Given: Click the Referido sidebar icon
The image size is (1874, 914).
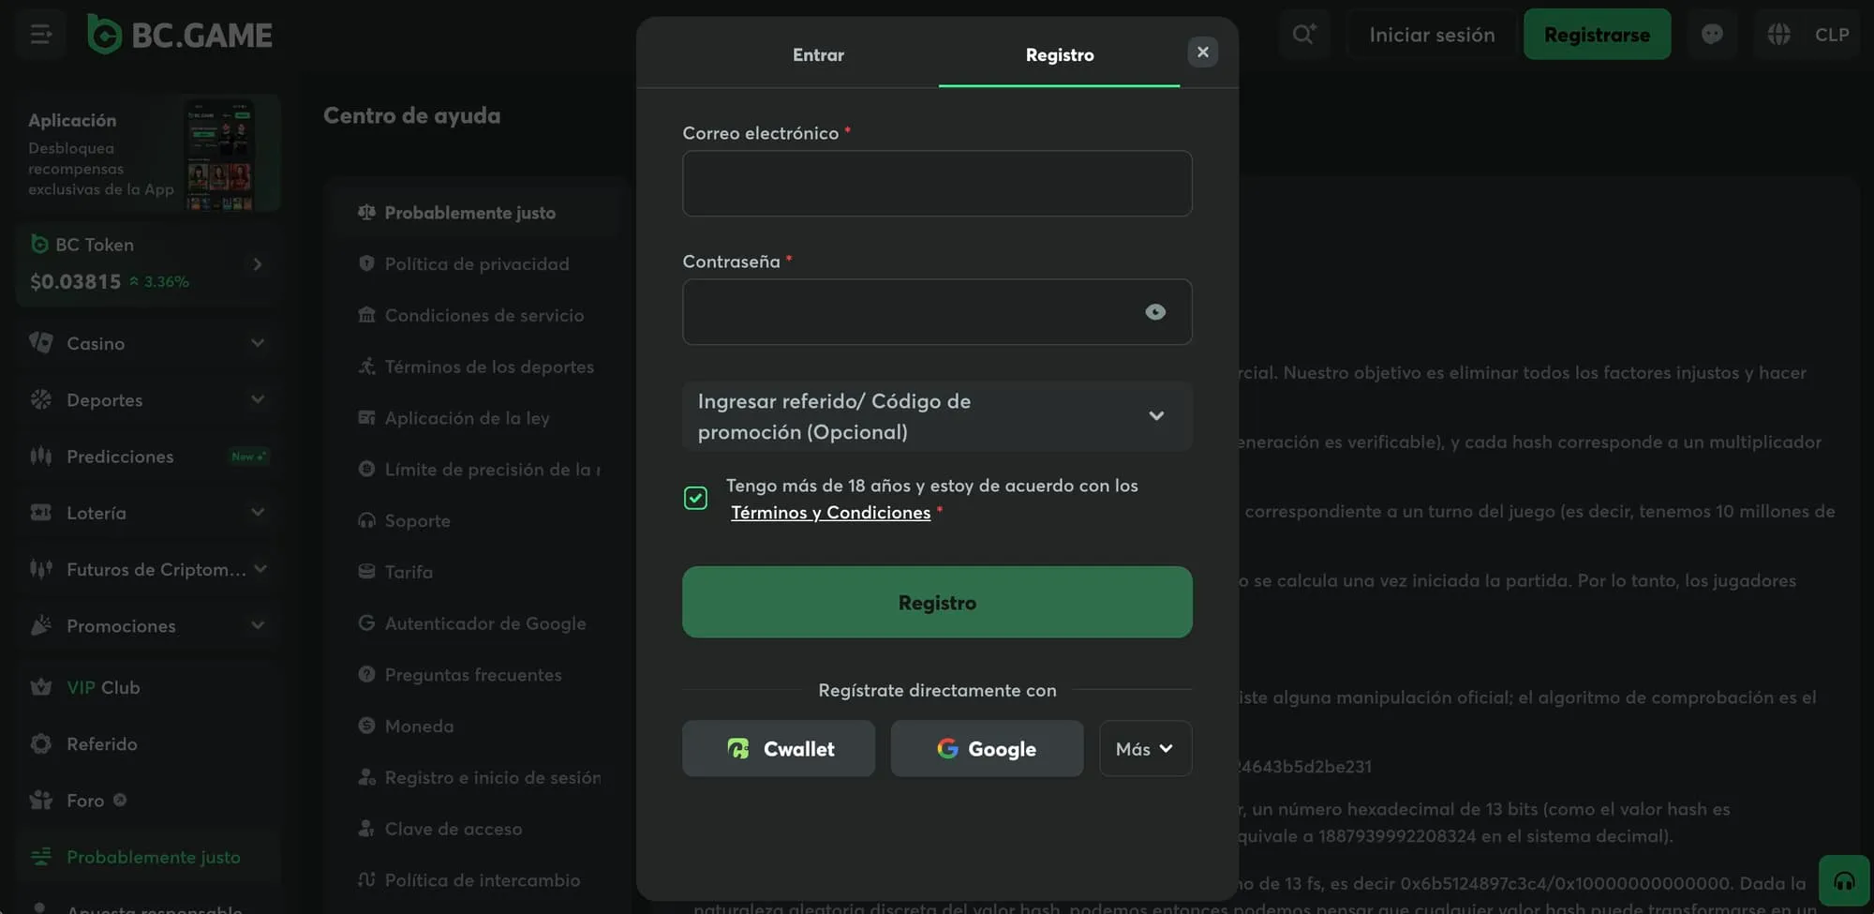Looking at the screenshot, I should [x=41, y=743].
